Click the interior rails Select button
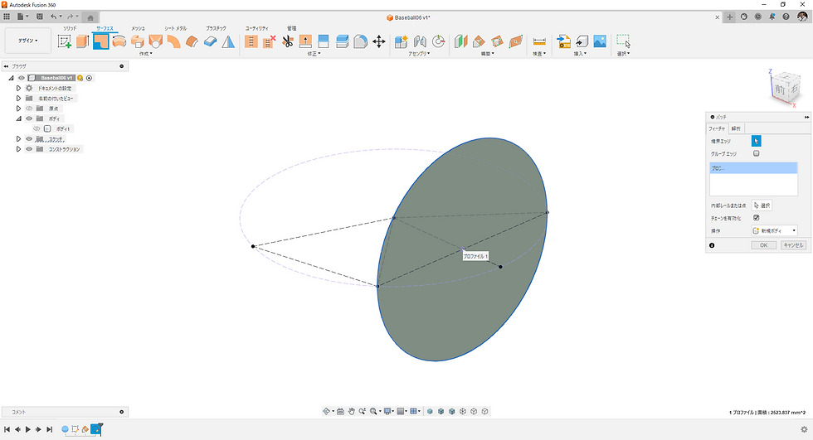 [x=762, y=205]
